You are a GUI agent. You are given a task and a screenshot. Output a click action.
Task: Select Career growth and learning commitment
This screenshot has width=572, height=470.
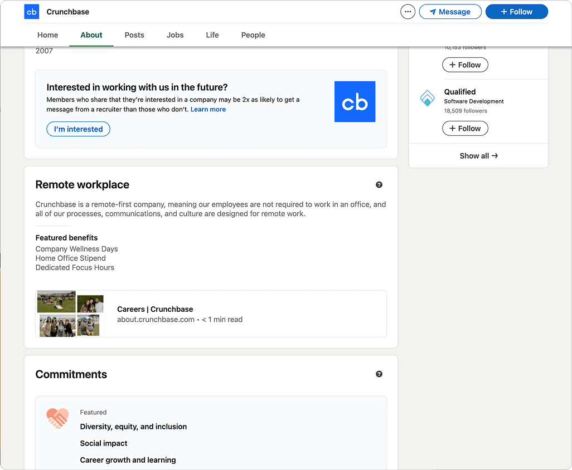(x=128, y=460)
